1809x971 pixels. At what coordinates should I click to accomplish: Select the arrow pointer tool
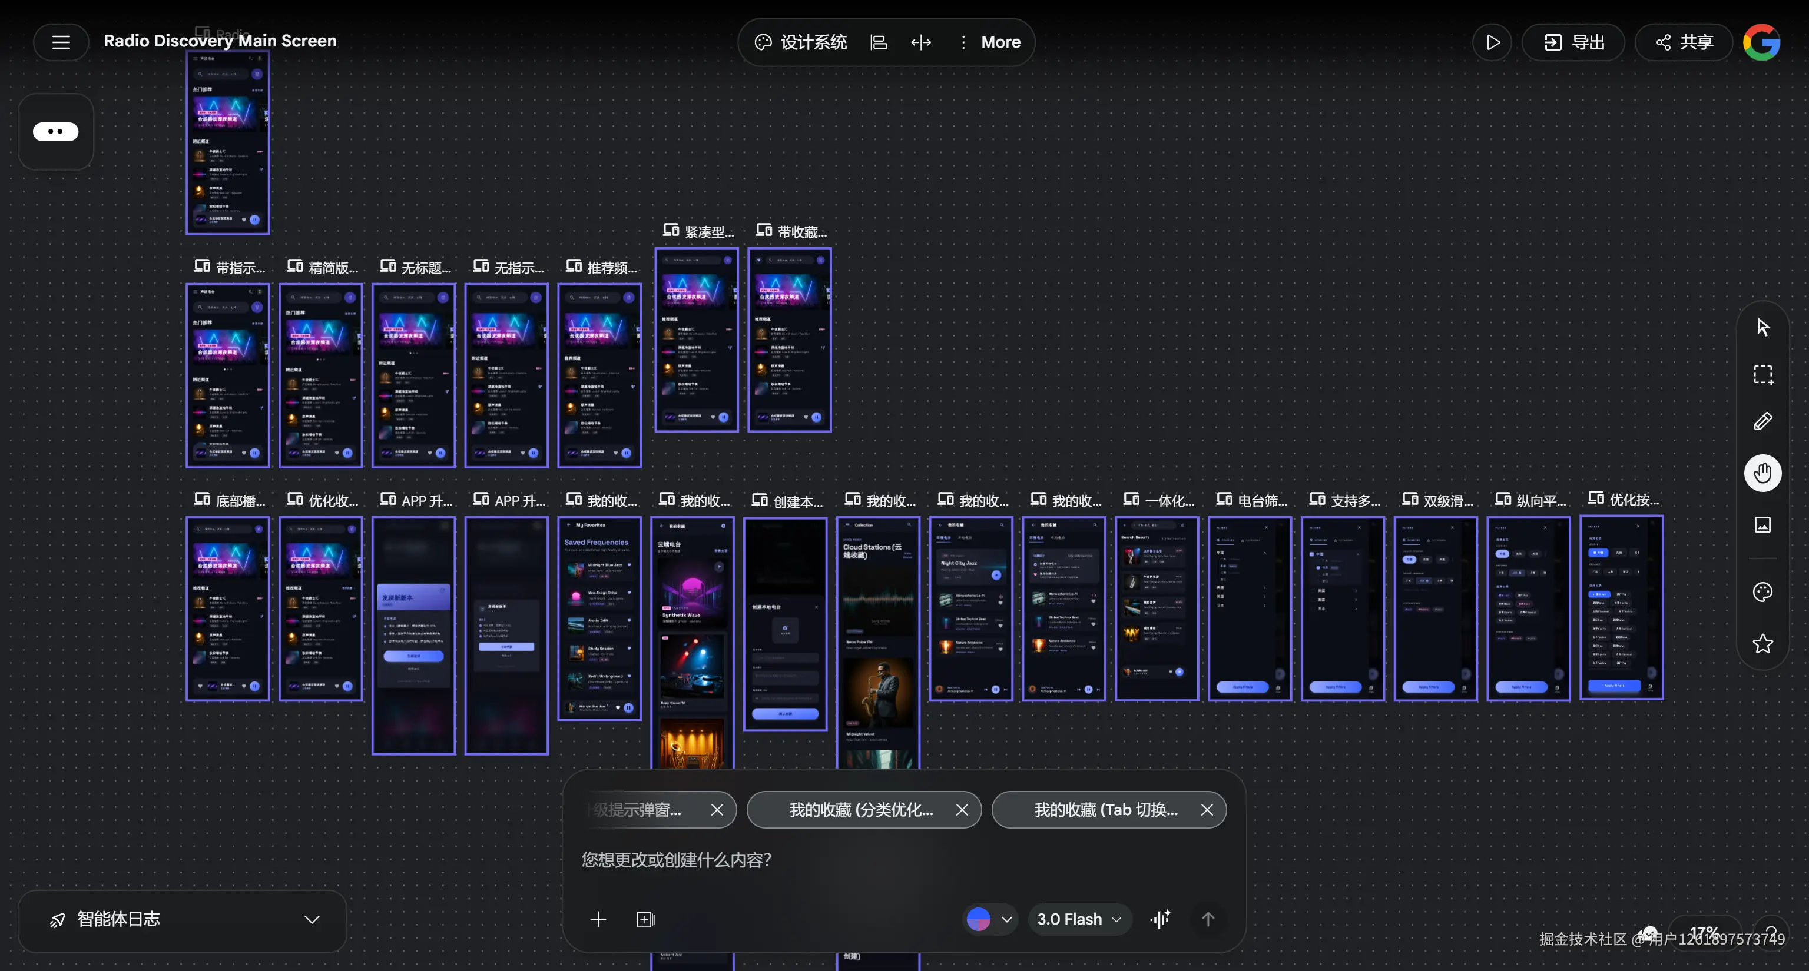point(1762,327)
